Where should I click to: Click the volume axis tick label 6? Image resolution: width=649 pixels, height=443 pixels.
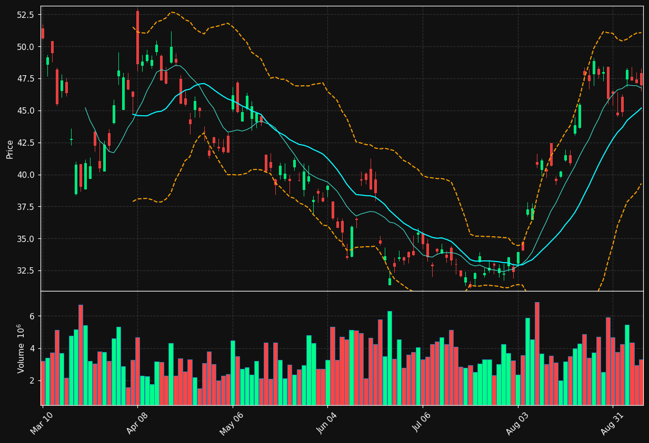32,316
